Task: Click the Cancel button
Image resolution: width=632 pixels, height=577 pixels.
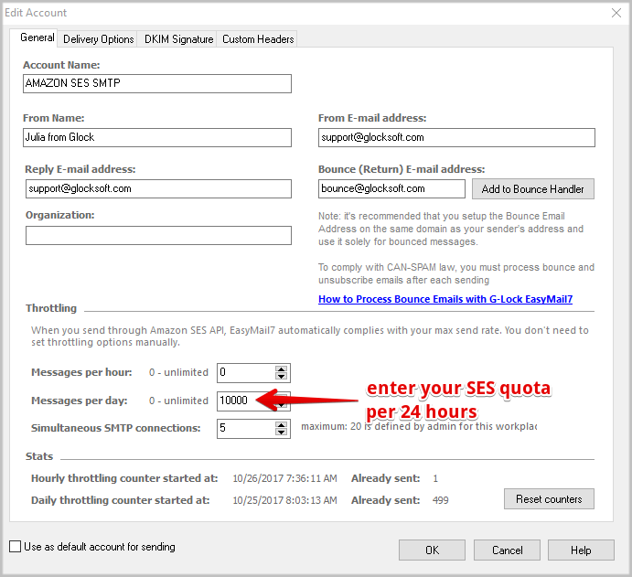Action: click(x=507, y=550)
